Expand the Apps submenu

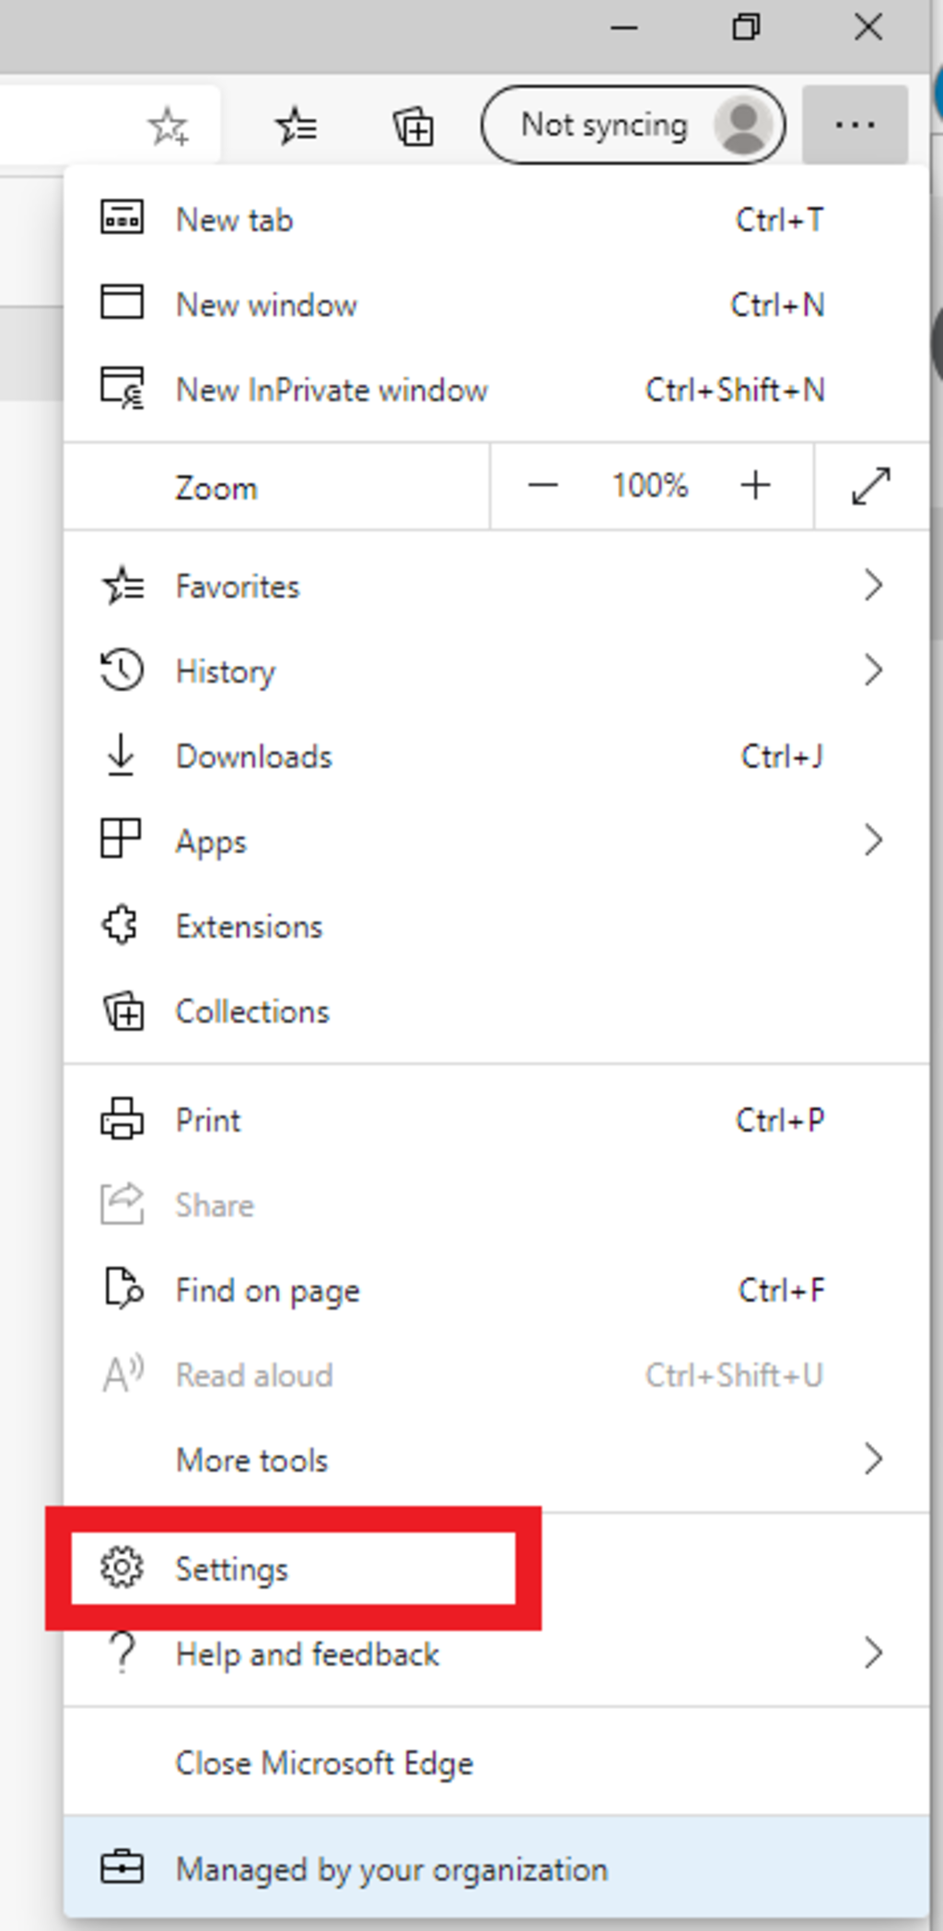coord(873,841)
